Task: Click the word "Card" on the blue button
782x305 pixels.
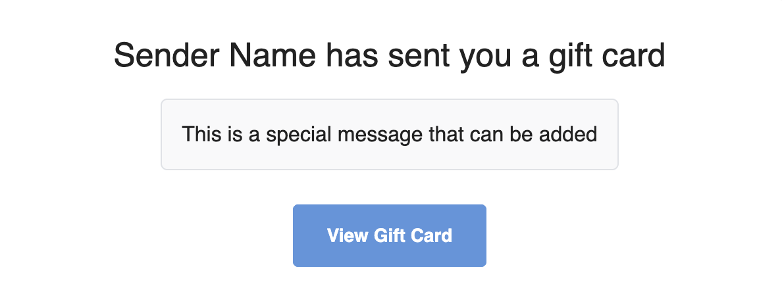Action: click(x=431, y=235)
